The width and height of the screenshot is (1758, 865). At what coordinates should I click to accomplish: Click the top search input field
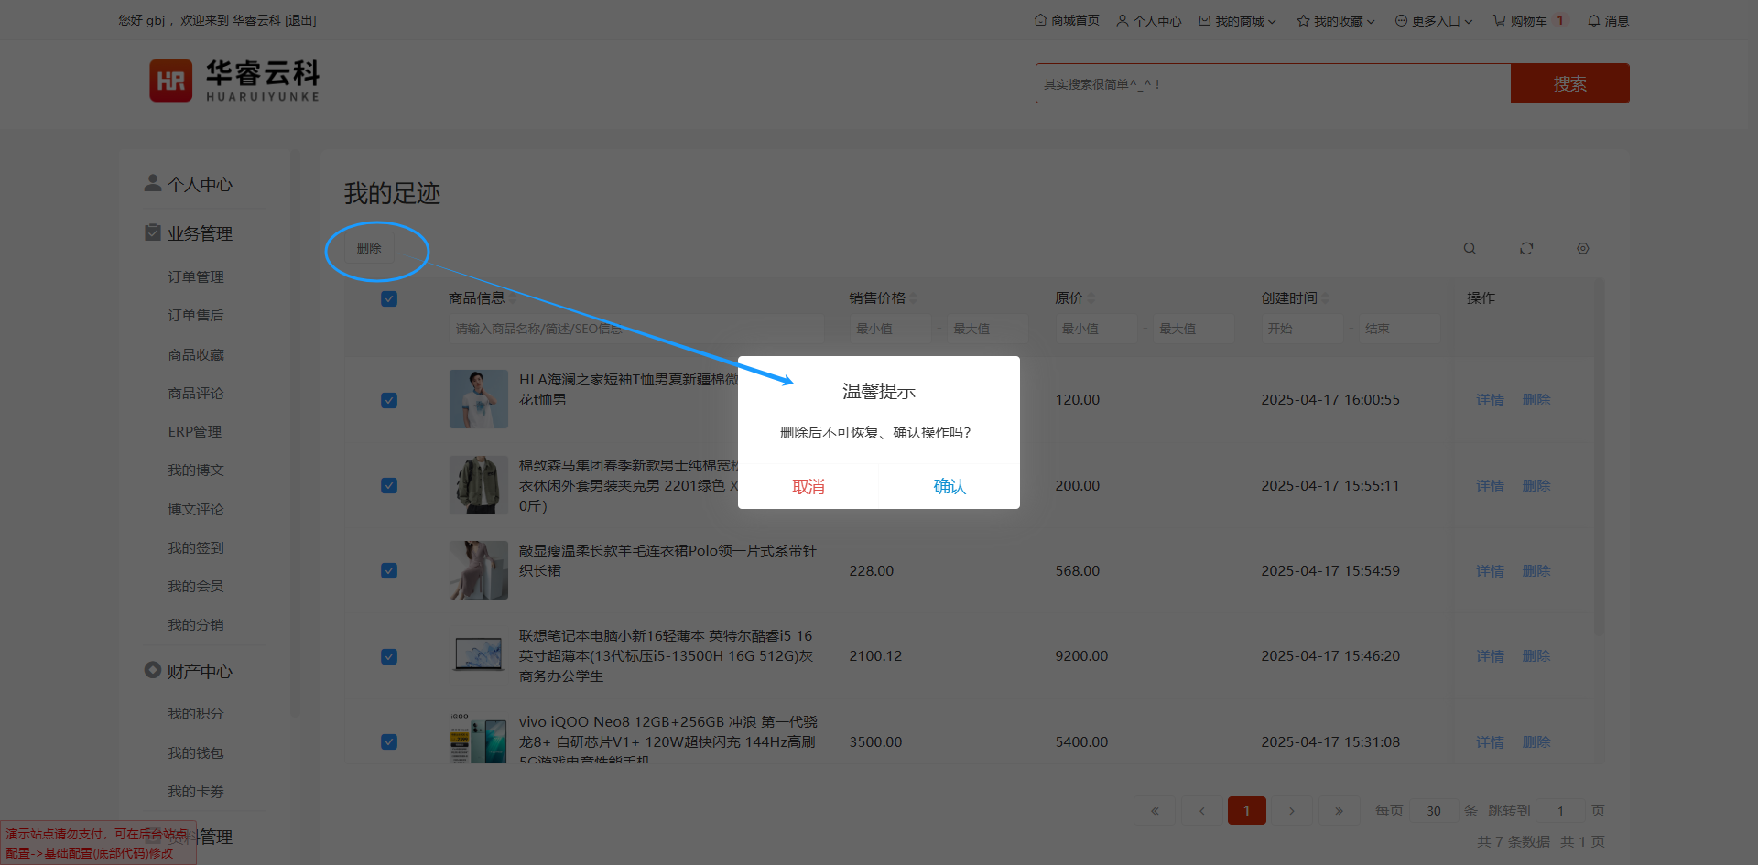pos(1273,83)
